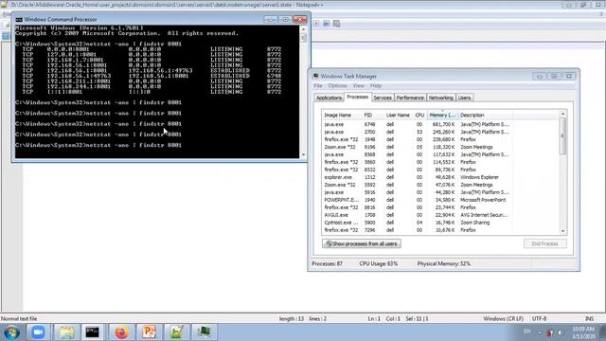Open the File menu in Task Manager
Image resolution: width=606 pixels, height=341 pixels.
(318, 86)
